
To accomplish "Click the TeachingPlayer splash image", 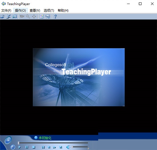I will point(79,77).
